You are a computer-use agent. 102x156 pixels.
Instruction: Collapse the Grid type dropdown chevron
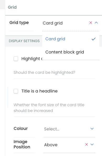[96, 23]
